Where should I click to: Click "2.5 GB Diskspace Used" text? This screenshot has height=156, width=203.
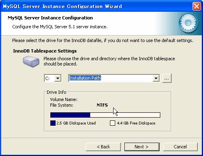pyautogui.click(x=76, y=123)
